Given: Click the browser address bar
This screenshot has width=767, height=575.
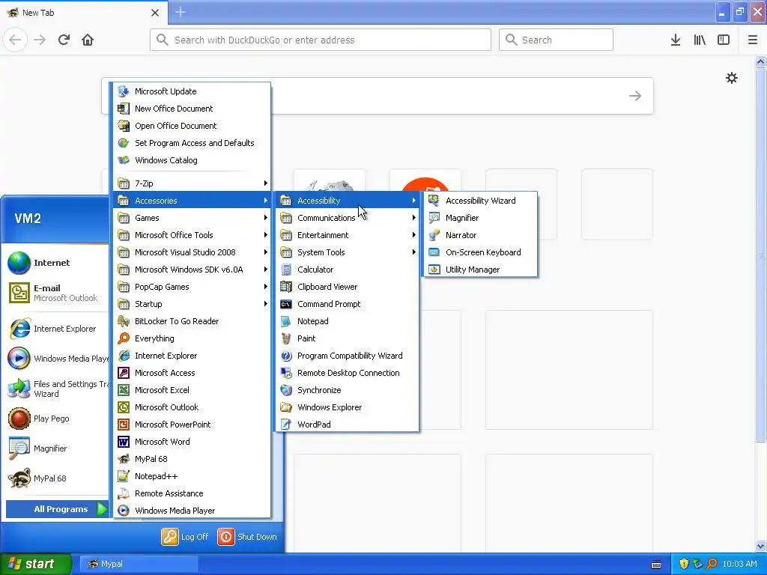Looking at the screenshot, I should coord(321,40).
